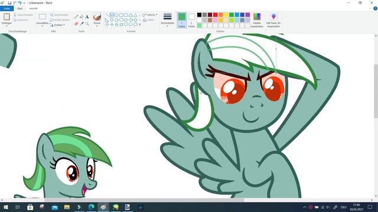Screen dimensions: 378x212
Task: Open Mit Paint 3D bearbeiten
Action: (273, 20)
